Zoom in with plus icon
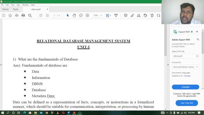This screenshot has height=115, width=204. (87, 15)
